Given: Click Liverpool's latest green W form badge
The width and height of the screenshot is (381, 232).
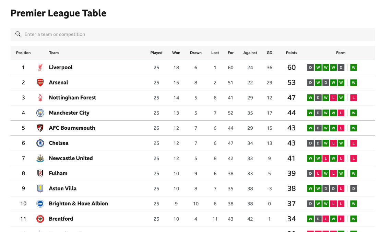Looking at the screenshot, I should [x=354, y=68].
